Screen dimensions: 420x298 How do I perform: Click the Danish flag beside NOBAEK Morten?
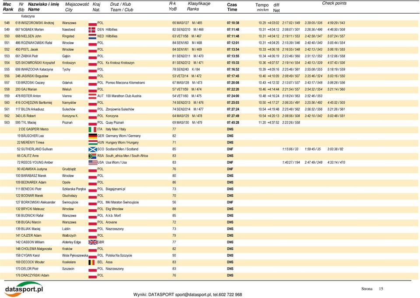click(92, 30)
